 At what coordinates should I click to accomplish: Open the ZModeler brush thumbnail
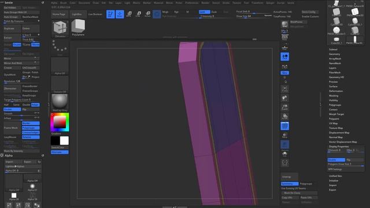pyautogui.click(x=60, y=29)
